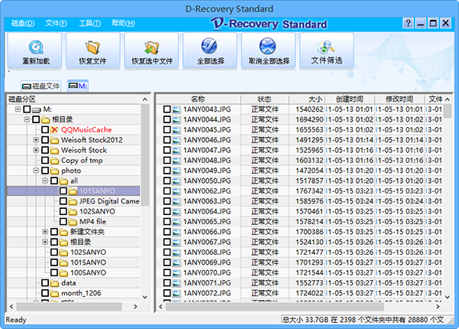Click the 取消全部选择 deselect all icon
This screenshot has height=329, width=459.
click(268, 46)
